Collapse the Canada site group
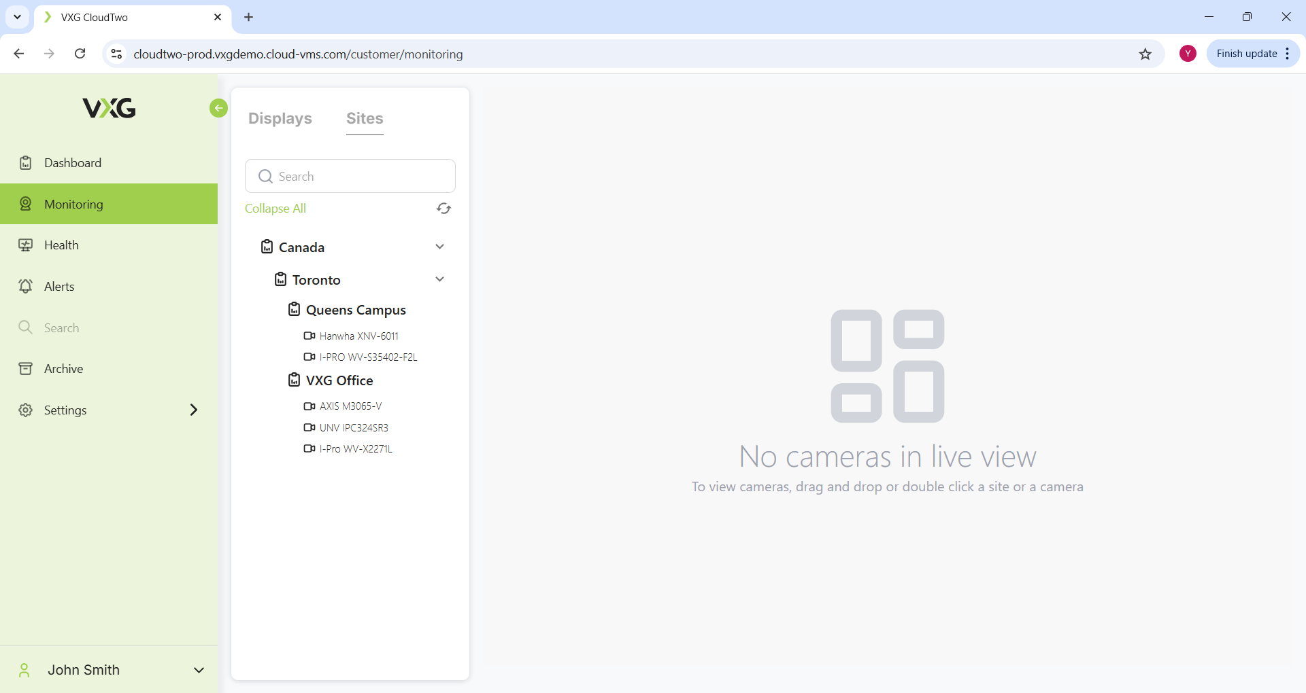Image resolution: width=1306 pixels, height=693 pixels. click(x=439, y=247)
